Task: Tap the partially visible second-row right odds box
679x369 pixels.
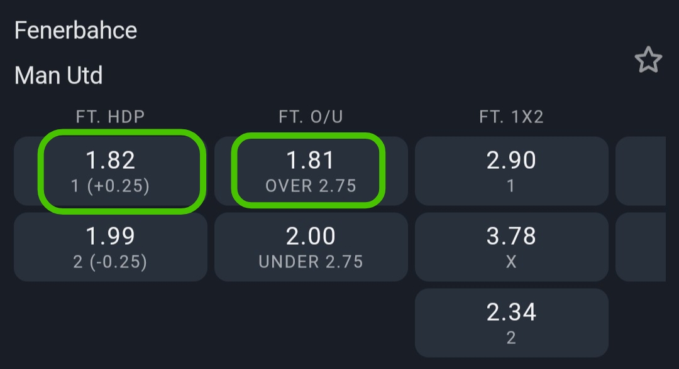Action: pos(641,247)
